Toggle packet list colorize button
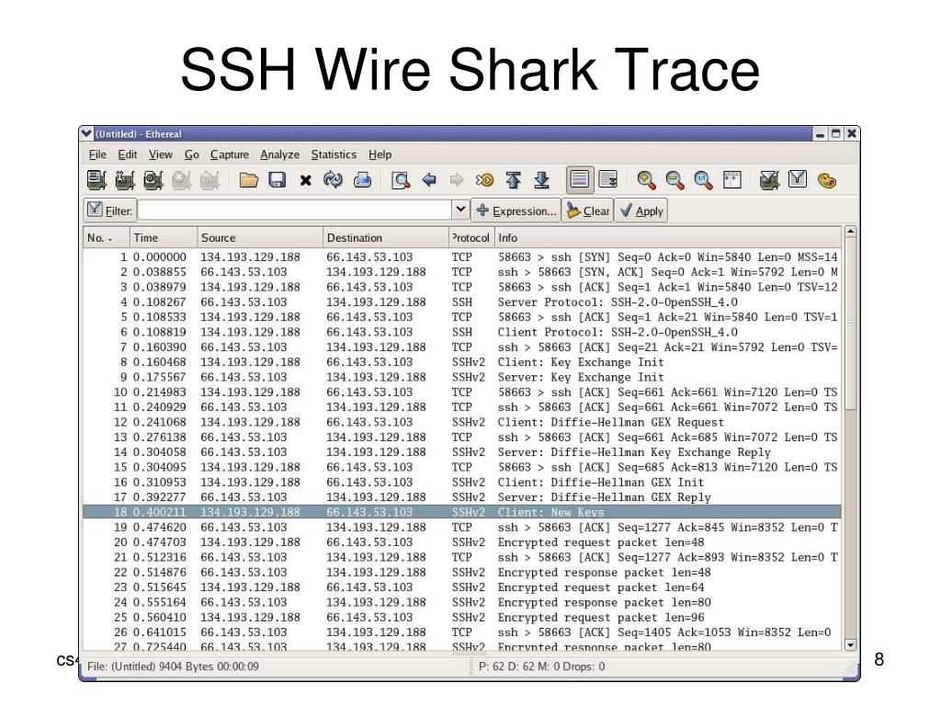The width and height of the screenshot is (941, 706). (580, 179)
